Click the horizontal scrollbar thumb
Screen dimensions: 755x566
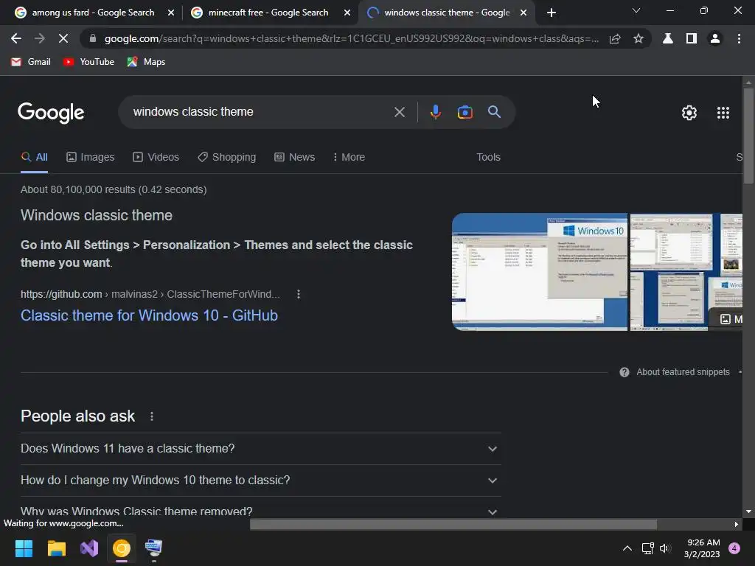453,524
